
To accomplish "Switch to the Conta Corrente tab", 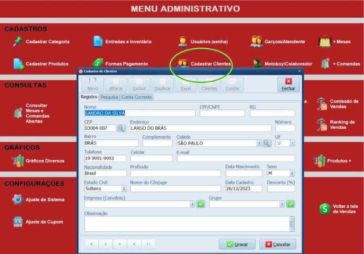I will click(136, 97).
